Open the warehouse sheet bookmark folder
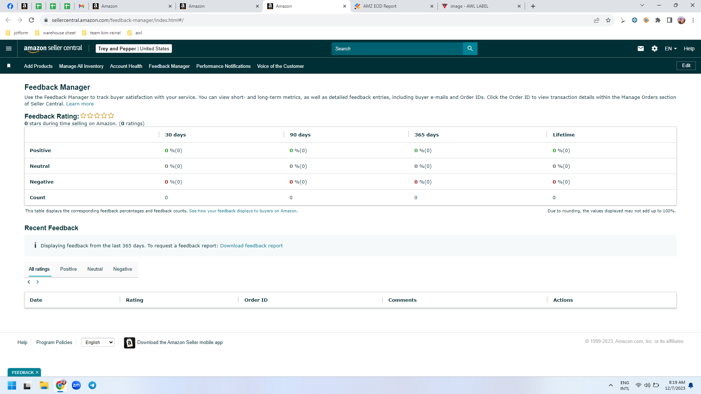 [x=55, y=33]
